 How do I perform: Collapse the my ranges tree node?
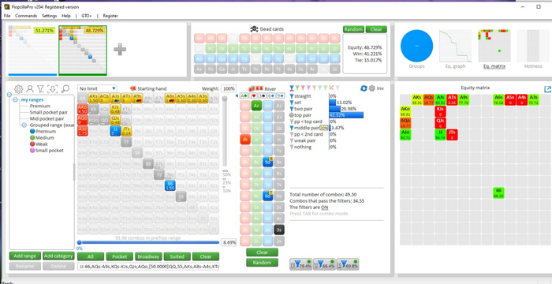tap(15, 99)
